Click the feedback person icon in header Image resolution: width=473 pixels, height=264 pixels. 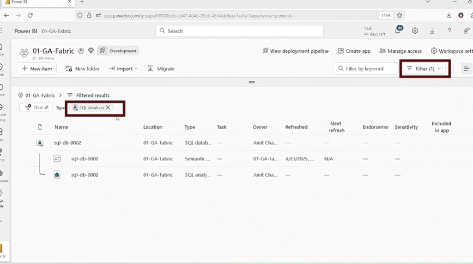[x=467, y=31]
